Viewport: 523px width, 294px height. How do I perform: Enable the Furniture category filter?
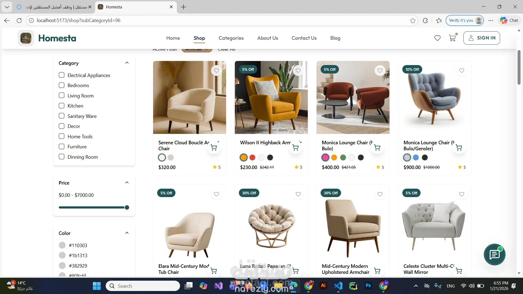62,146
